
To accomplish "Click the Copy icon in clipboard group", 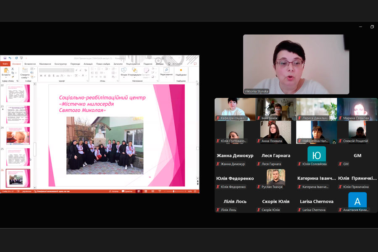I will point(13,73).
